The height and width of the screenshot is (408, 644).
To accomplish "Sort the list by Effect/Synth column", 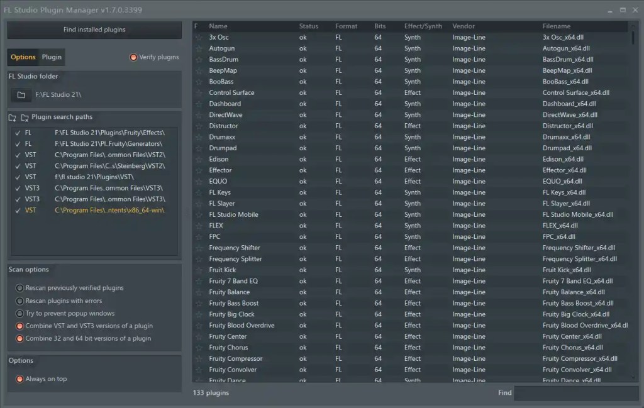I will point(423,26).
